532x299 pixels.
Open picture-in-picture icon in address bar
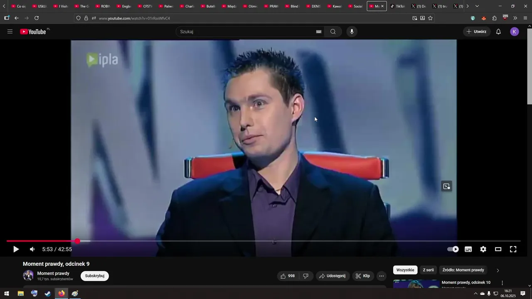[x=414, y=18]
